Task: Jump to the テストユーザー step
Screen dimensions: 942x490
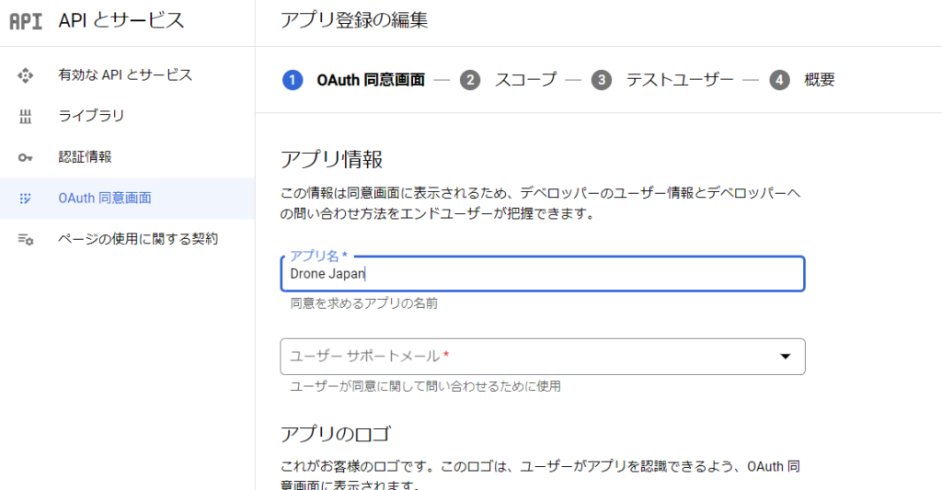Action: (680, 80)
